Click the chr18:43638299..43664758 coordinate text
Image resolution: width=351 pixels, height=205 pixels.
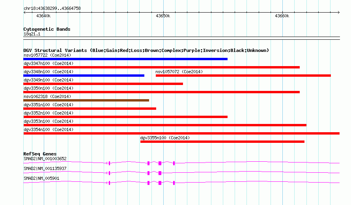pyautogui.click(x=52, y=9)
